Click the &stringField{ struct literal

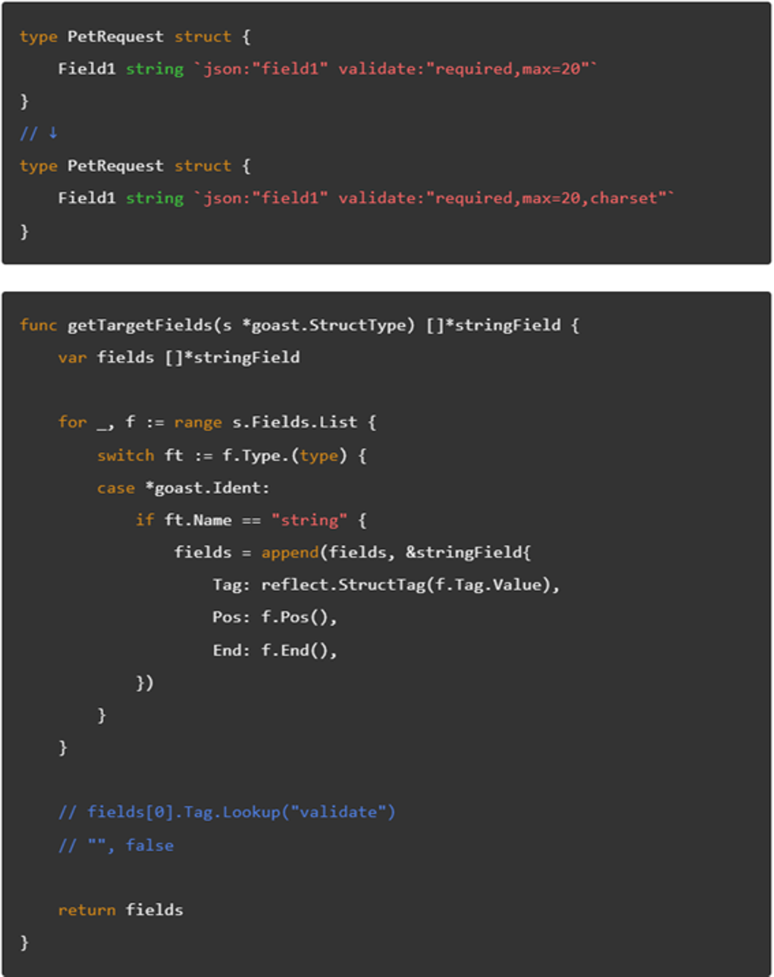(x=468, y=552)
